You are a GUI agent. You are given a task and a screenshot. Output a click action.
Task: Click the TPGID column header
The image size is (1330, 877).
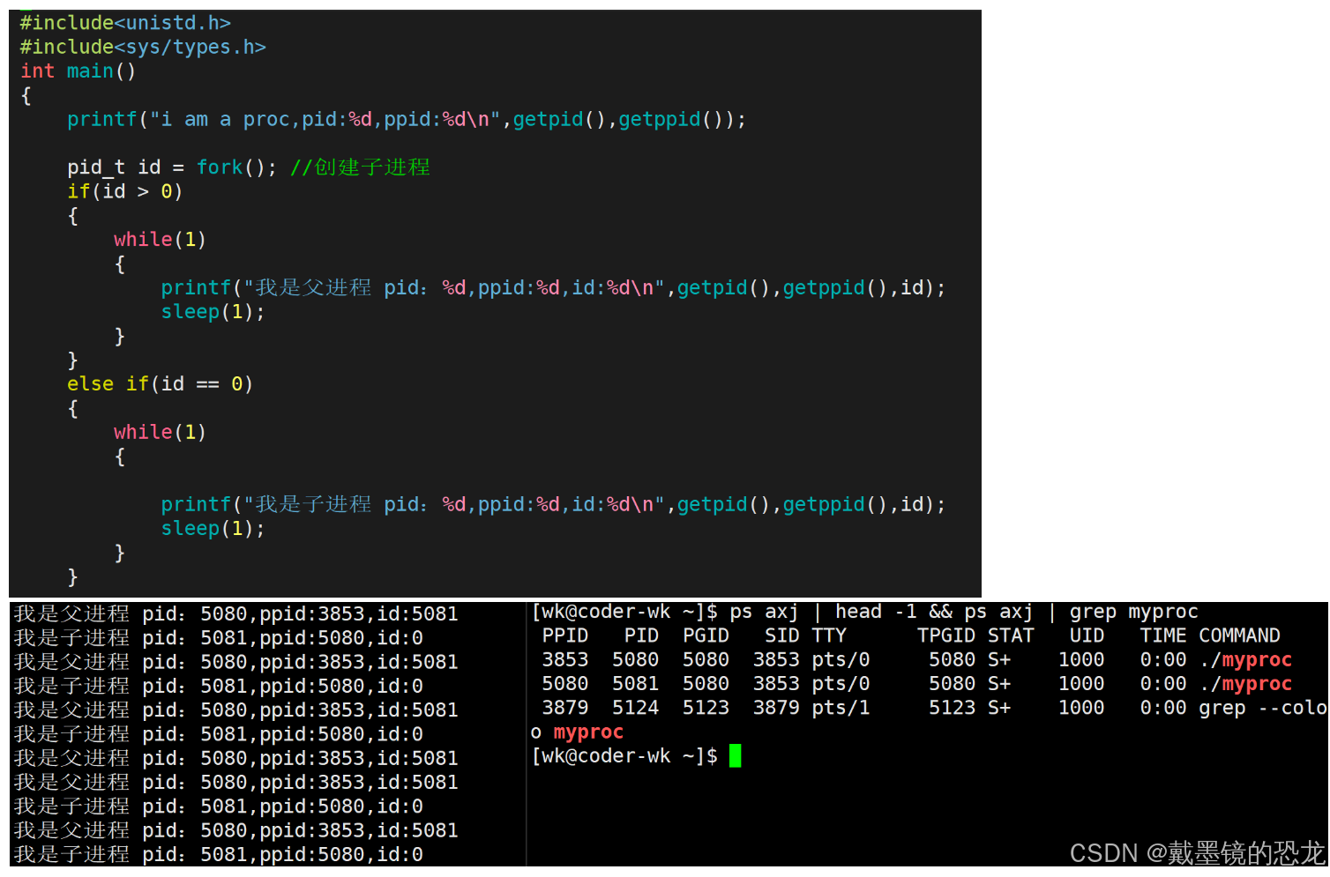tap(946, 636)
